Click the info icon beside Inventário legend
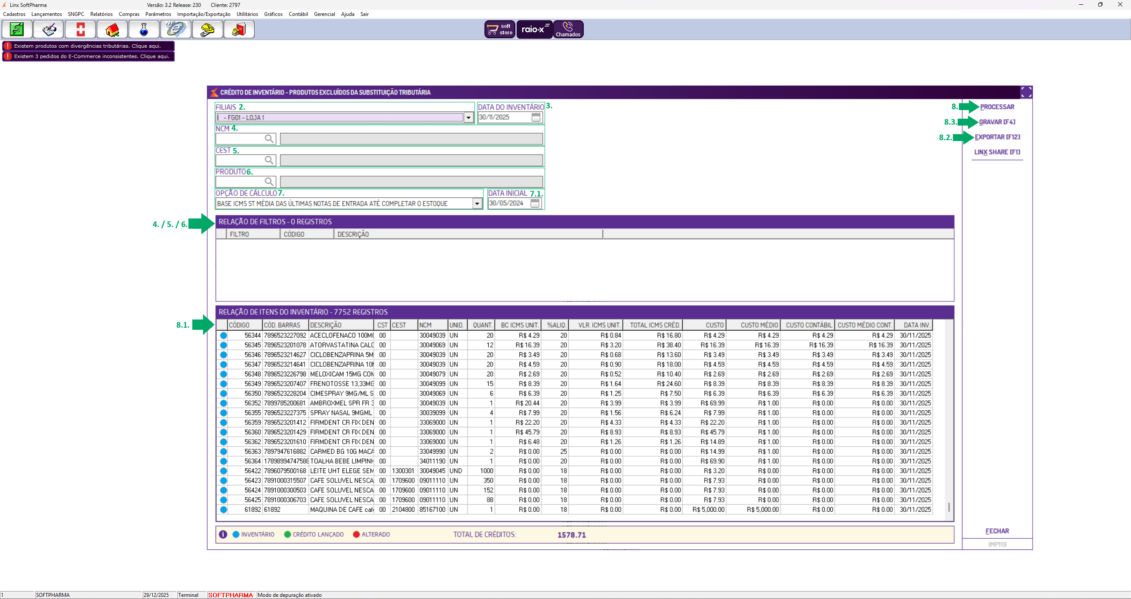Screen dimensions: 1131x599 223,534
